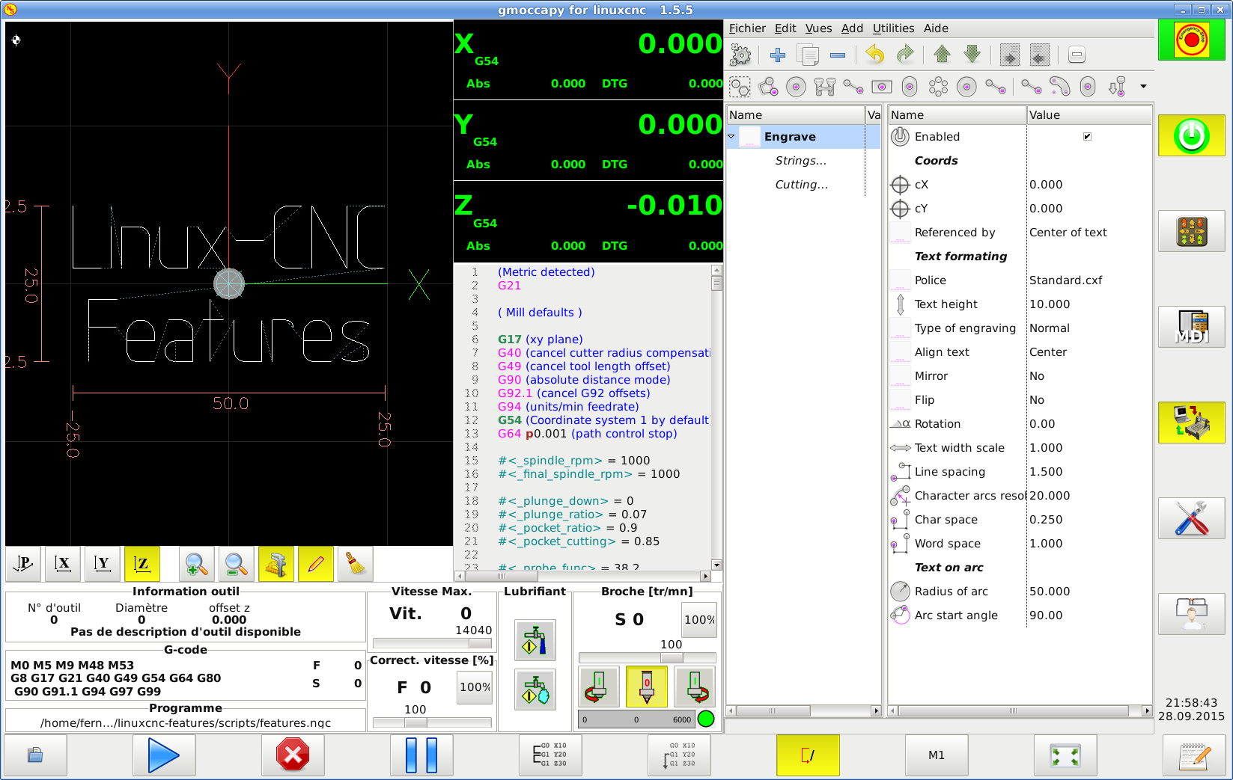The image size is (1233, 780).
Task: Open the Vues menu
Action: [x=818, y=28]
